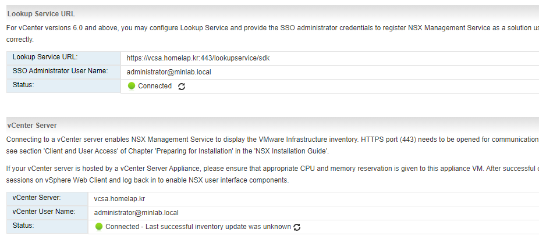This screenshot has height=243, width=539.
Task: Click the 'Lookup Service URL:' row label
Action: (x=45, y=57)
